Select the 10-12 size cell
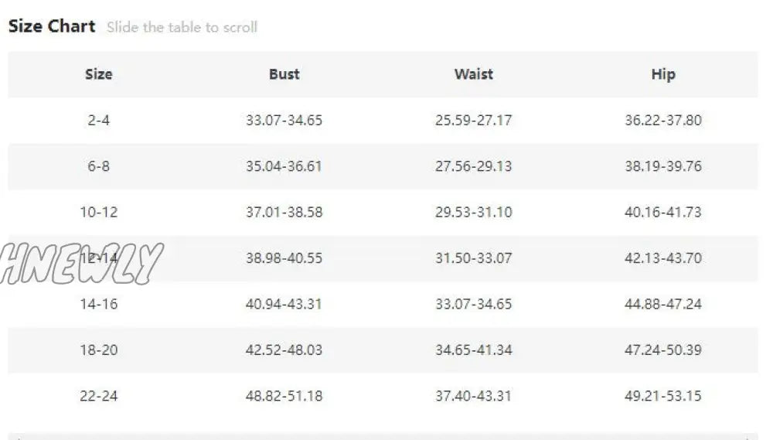The height and width of the screenshot is (440, 773). (x=99, y=212)
